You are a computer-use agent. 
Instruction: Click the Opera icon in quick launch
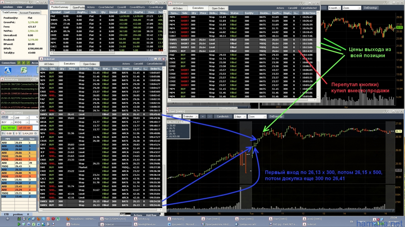(53, 219)
